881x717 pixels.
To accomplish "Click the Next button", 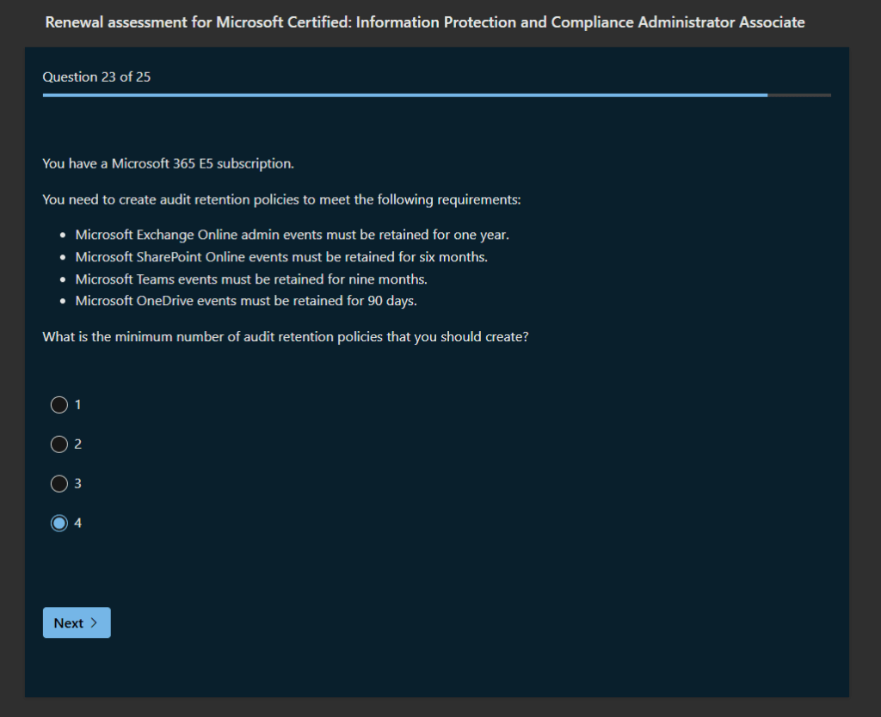I will (77, 623).
